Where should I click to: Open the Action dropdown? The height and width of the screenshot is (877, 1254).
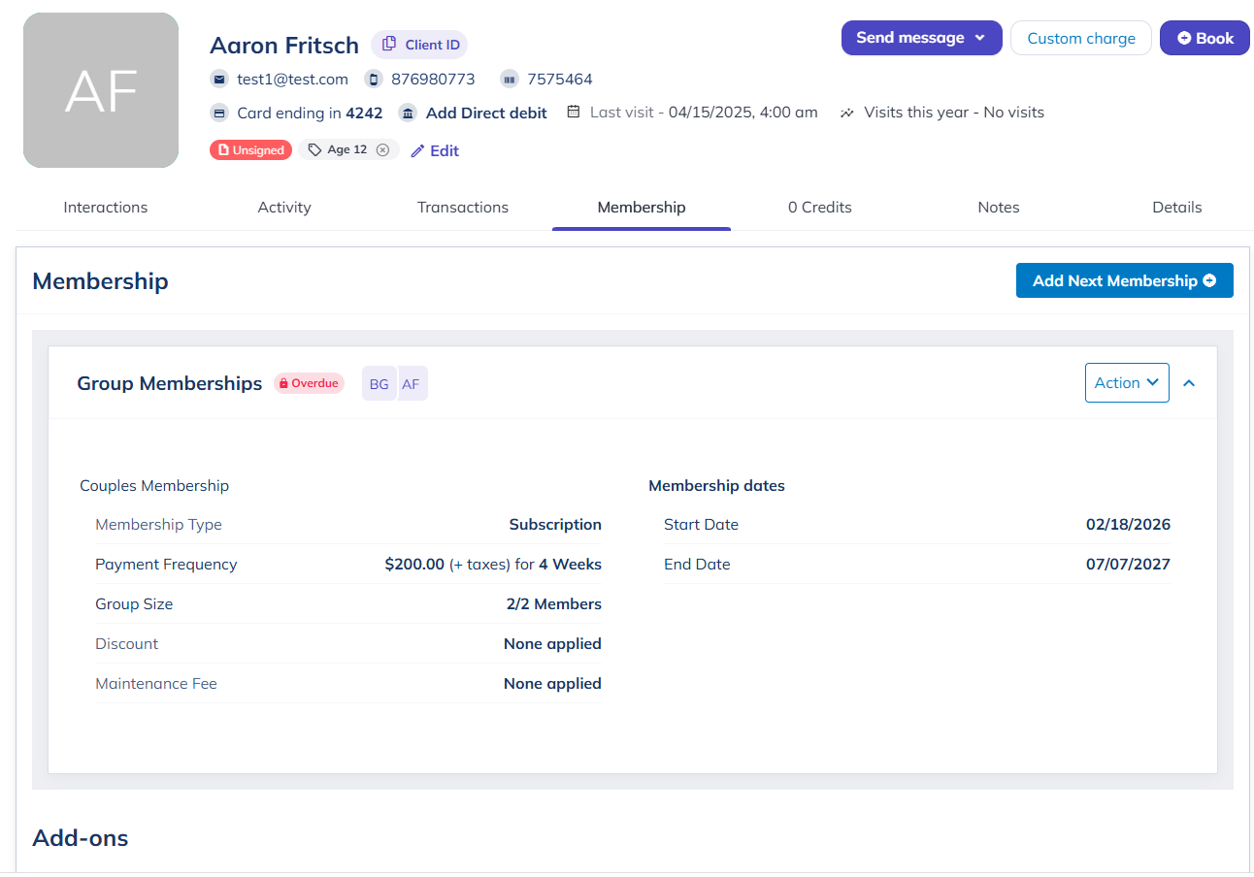pos(1127,382)
